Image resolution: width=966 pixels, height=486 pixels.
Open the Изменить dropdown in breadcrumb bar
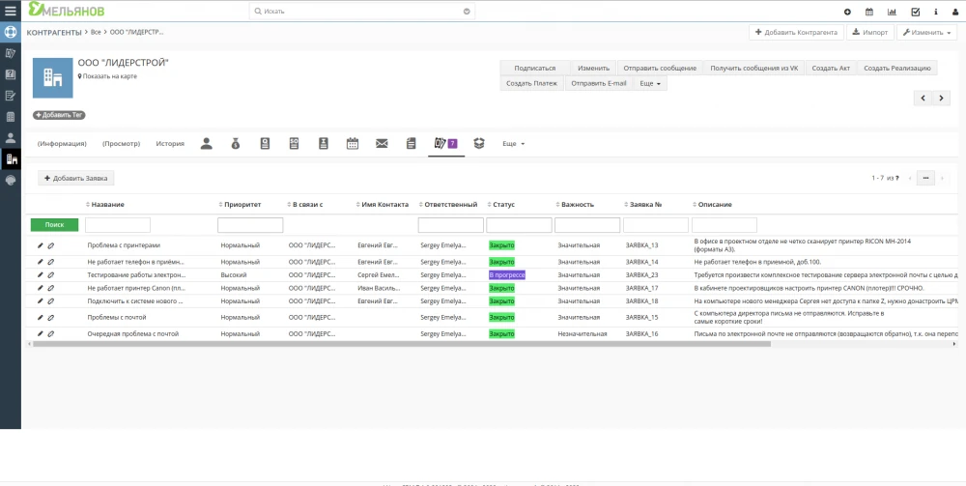(x=926, y=33)
